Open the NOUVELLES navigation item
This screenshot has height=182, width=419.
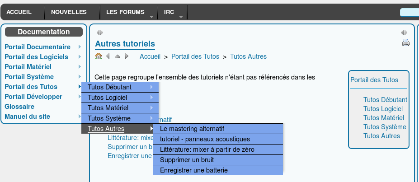coord(69,12)
